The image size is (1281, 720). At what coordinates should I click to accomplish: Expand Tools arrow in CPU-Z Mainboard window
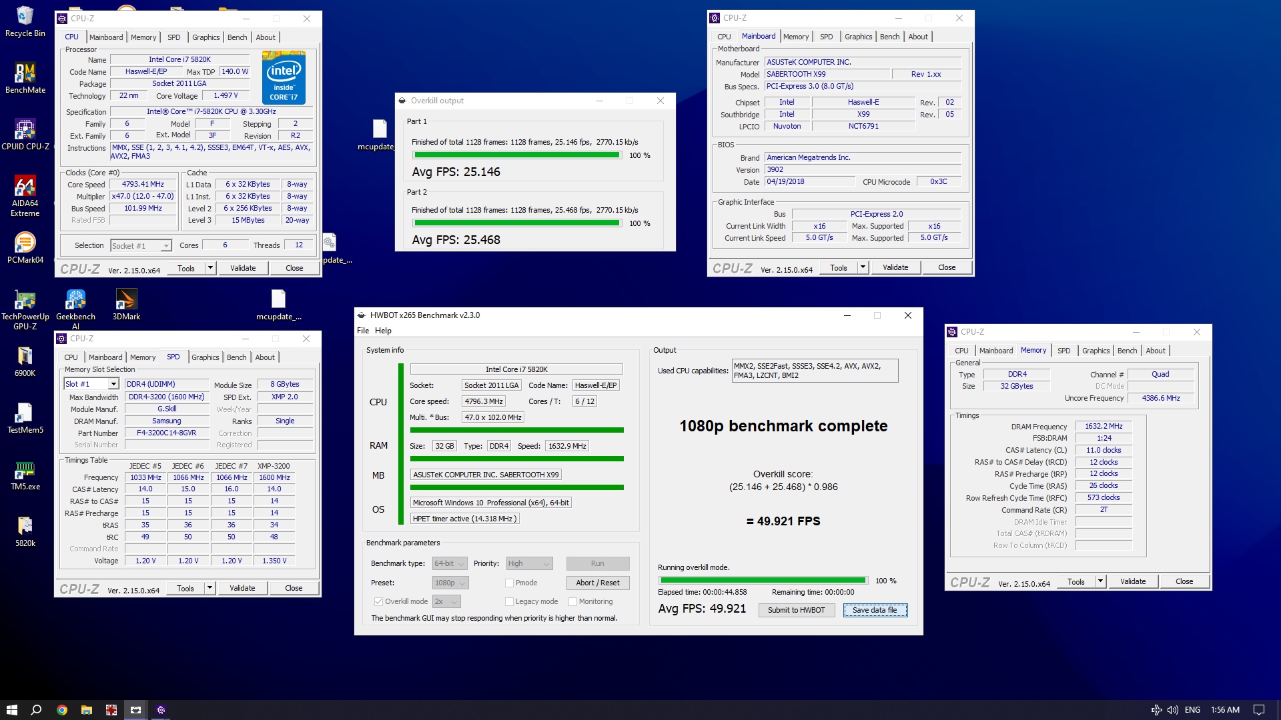[x=863, y=267]
